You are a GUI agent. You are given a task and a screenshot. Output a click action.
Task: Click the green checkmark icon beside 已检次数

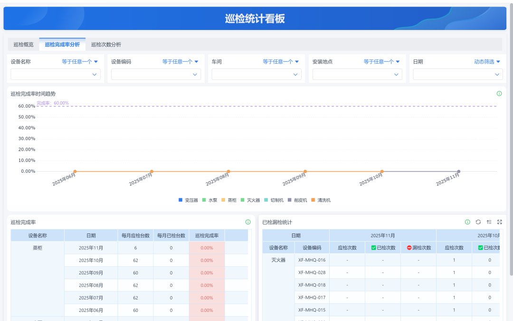374,247
